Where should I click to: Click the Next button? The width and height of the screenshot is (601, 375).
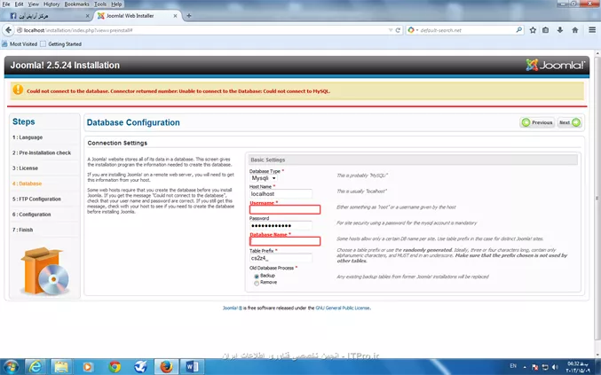pyautogui.click(x=570, y=122)
